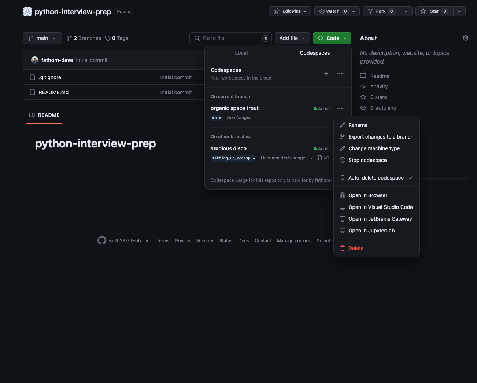
Task: Click the Fork button
Action: pos(381,11)
